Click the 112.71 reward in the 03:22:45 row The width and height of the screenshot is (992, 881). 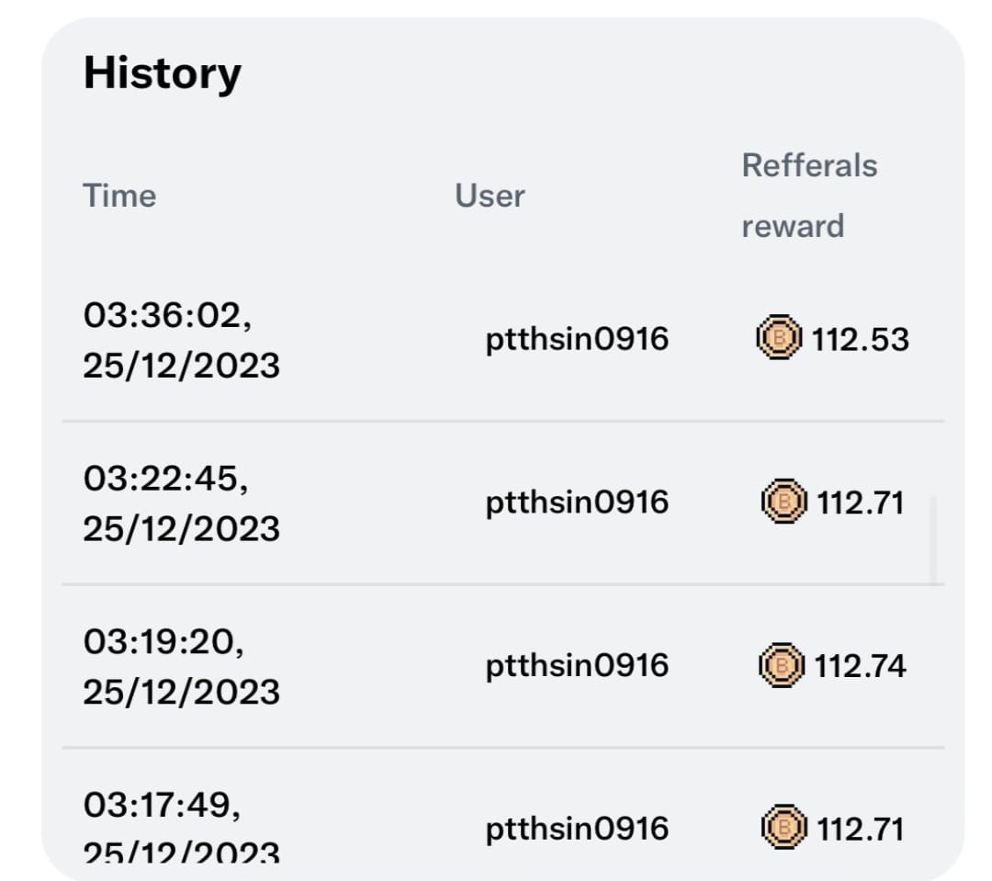click(x=861, y=503)
